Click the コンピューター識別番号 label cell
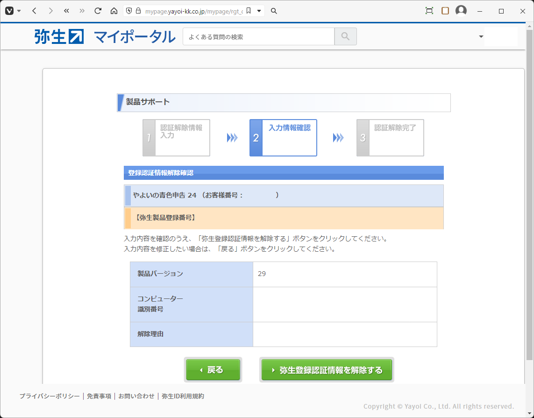534x418 pixels. [x=192, y=304]
